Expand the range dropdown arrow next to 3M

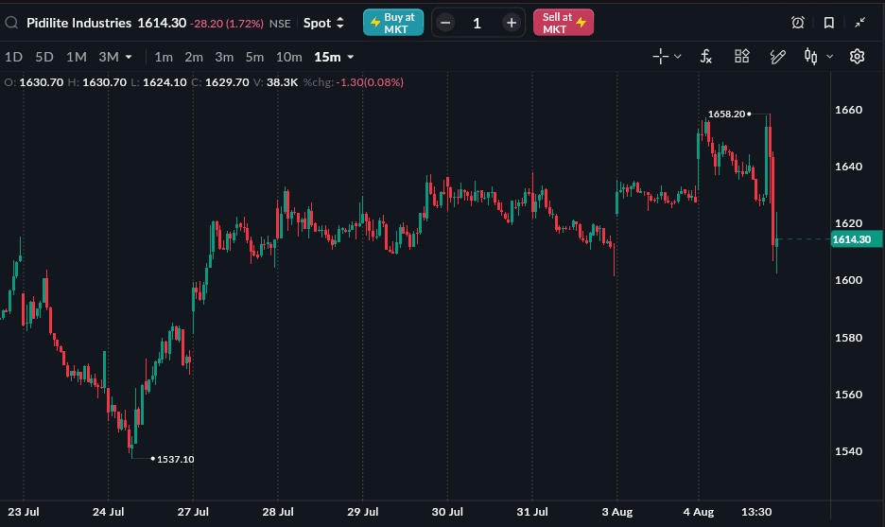click(x=129, y=57)
